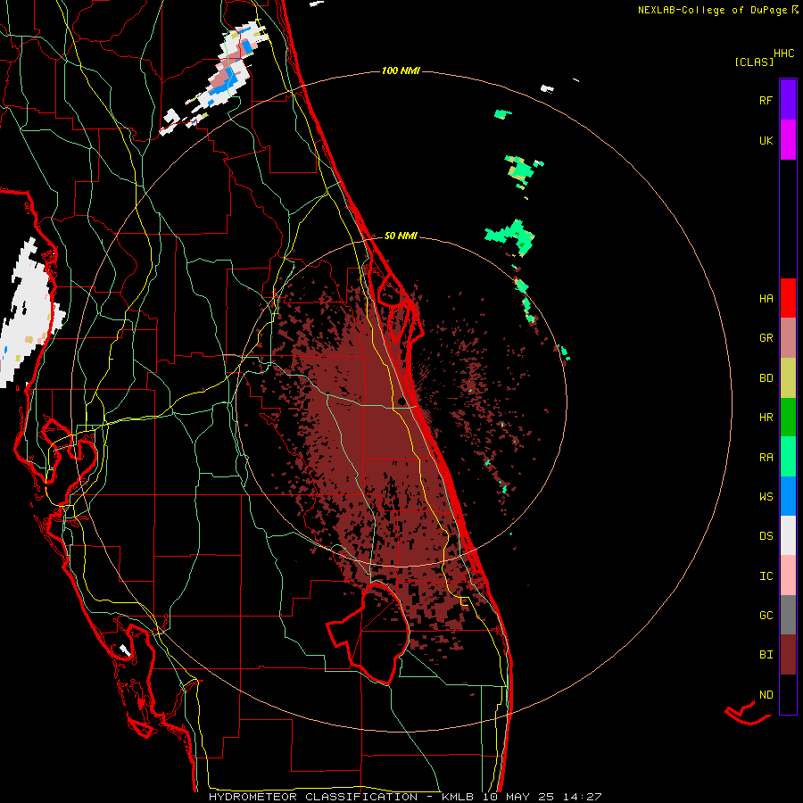Click the 'HR' legend label

(x=766, y=418)
